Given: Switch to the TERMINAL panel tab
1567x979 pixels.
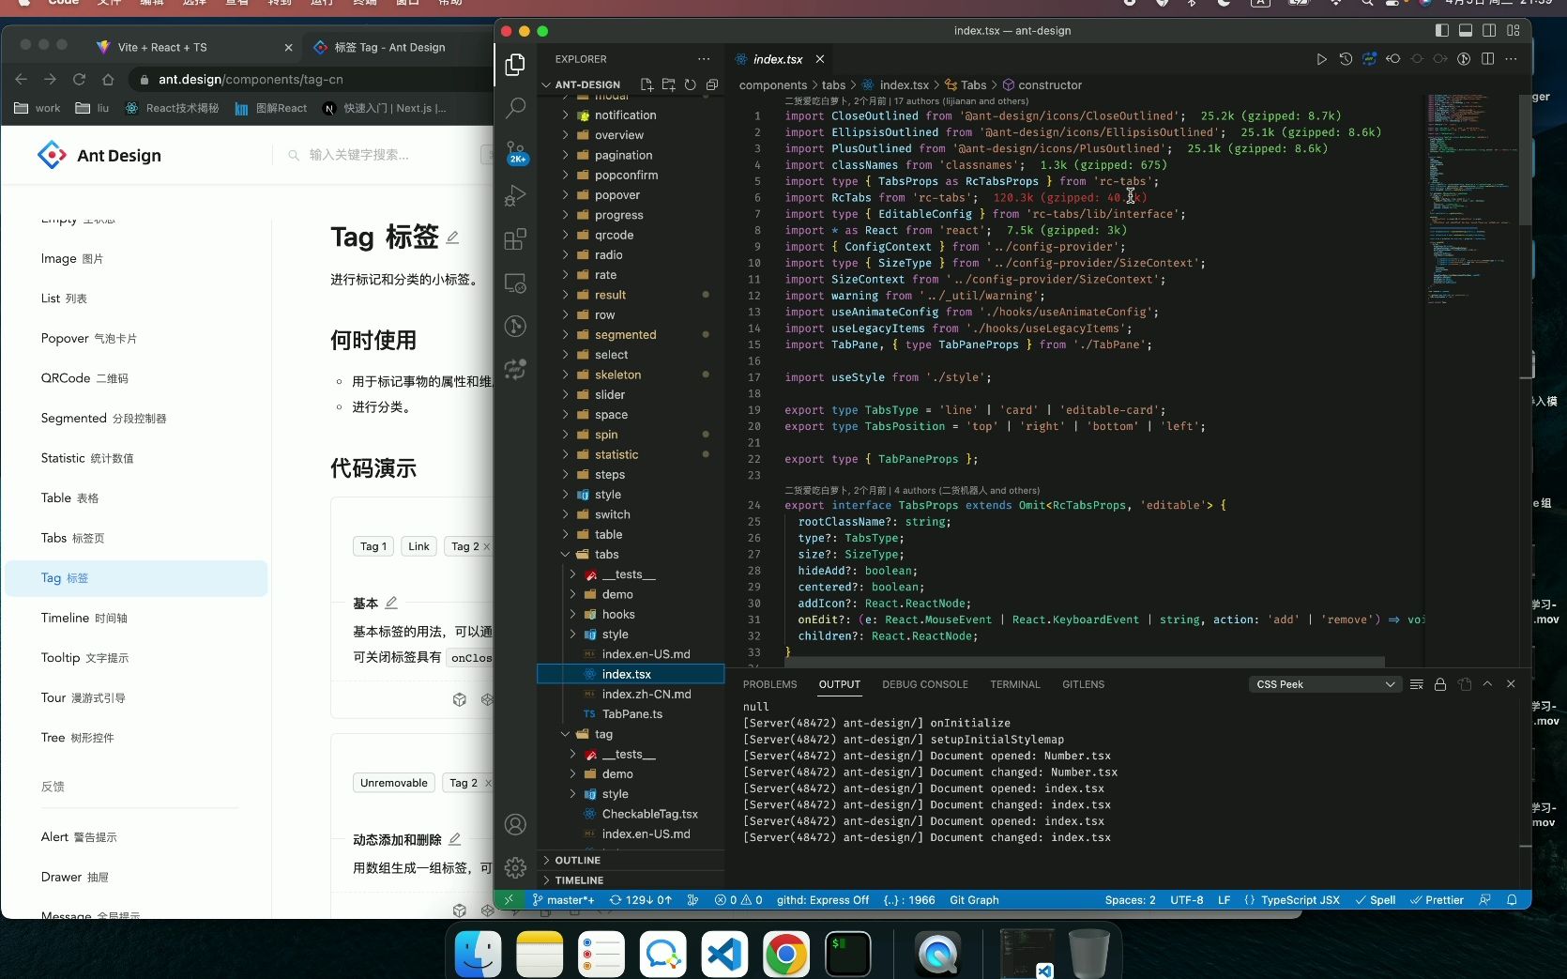Looking at the screenshot, I should pyautogui.click(x=1014, y=684).
